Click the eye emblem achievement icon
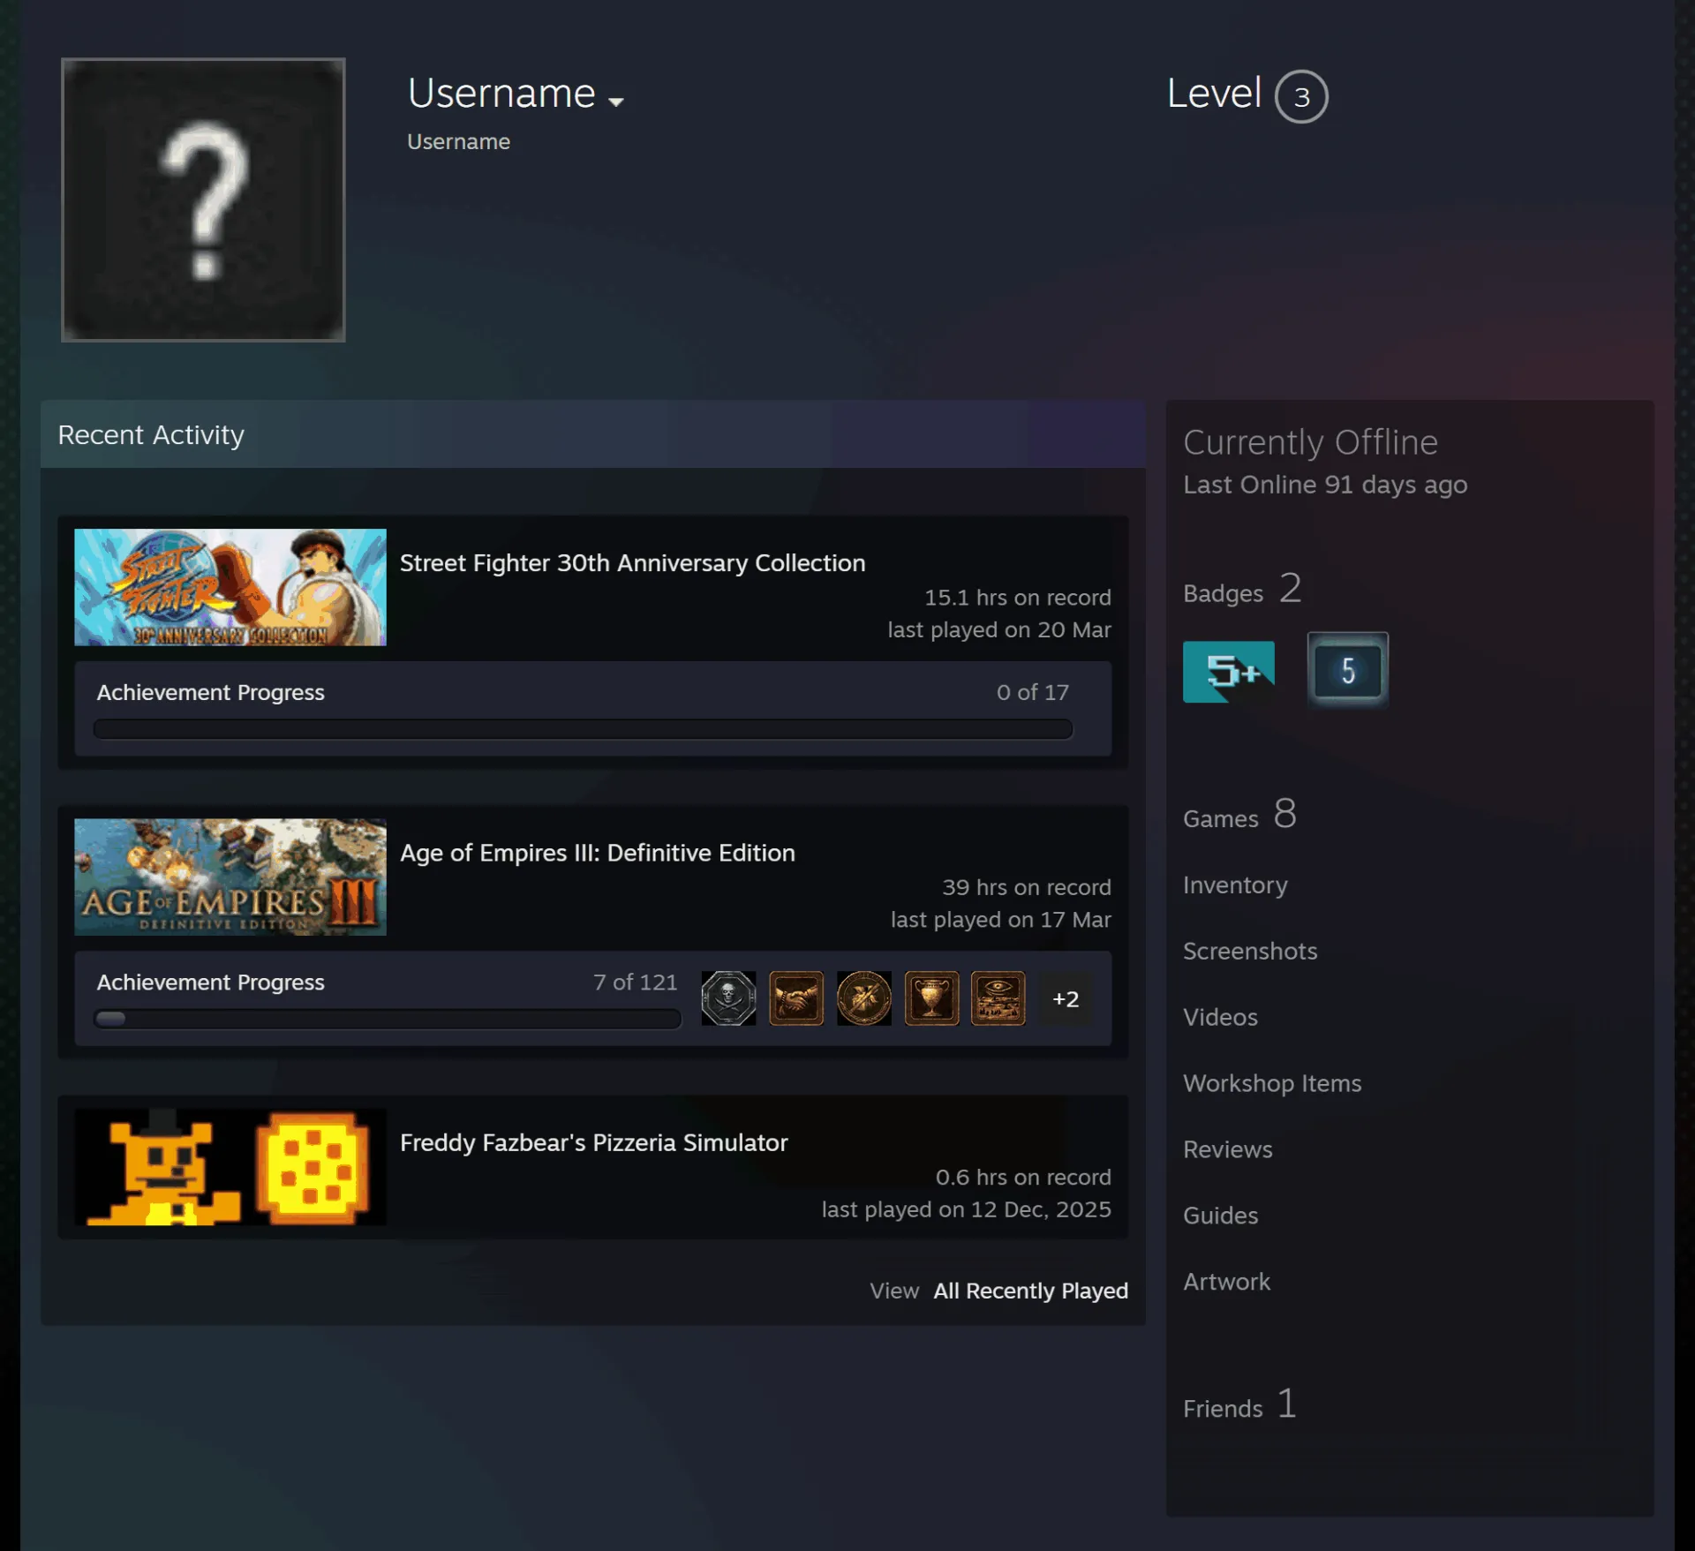Viewport: 1695px width, 1551px height. (998, 998)
